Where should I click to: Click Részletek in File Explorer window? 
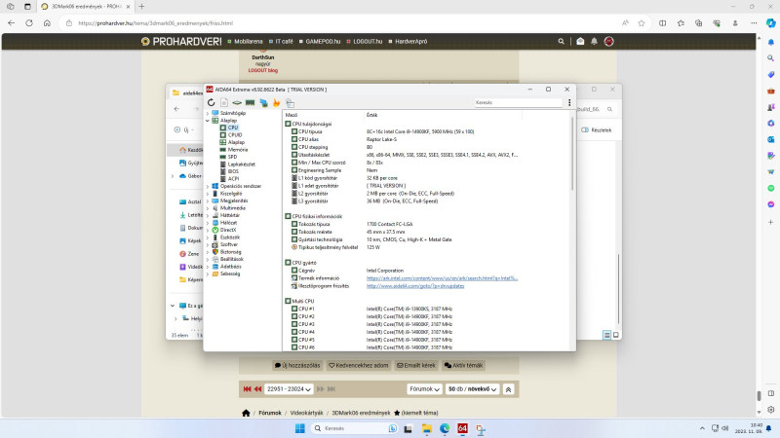pyautogui.click(x=597, y=130)
